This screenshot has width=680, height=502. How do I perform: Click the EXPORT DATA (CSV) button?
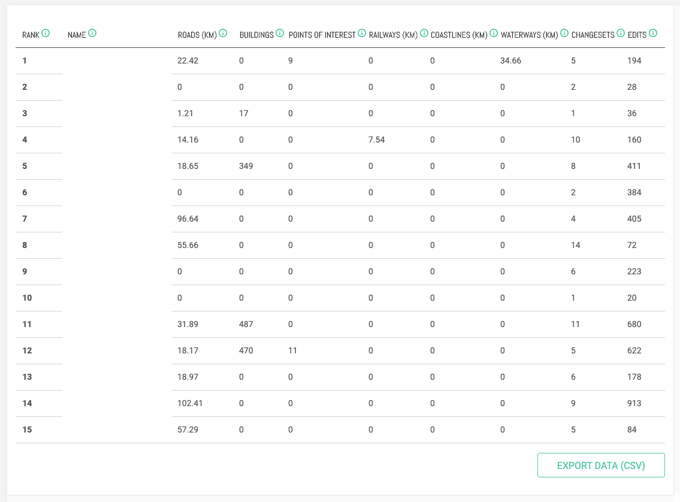tap(601, 465)
